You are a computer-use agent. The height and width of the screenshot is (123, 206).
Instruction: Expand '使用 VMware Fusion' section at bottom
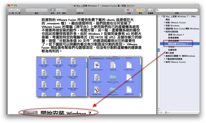coord(164,62)
